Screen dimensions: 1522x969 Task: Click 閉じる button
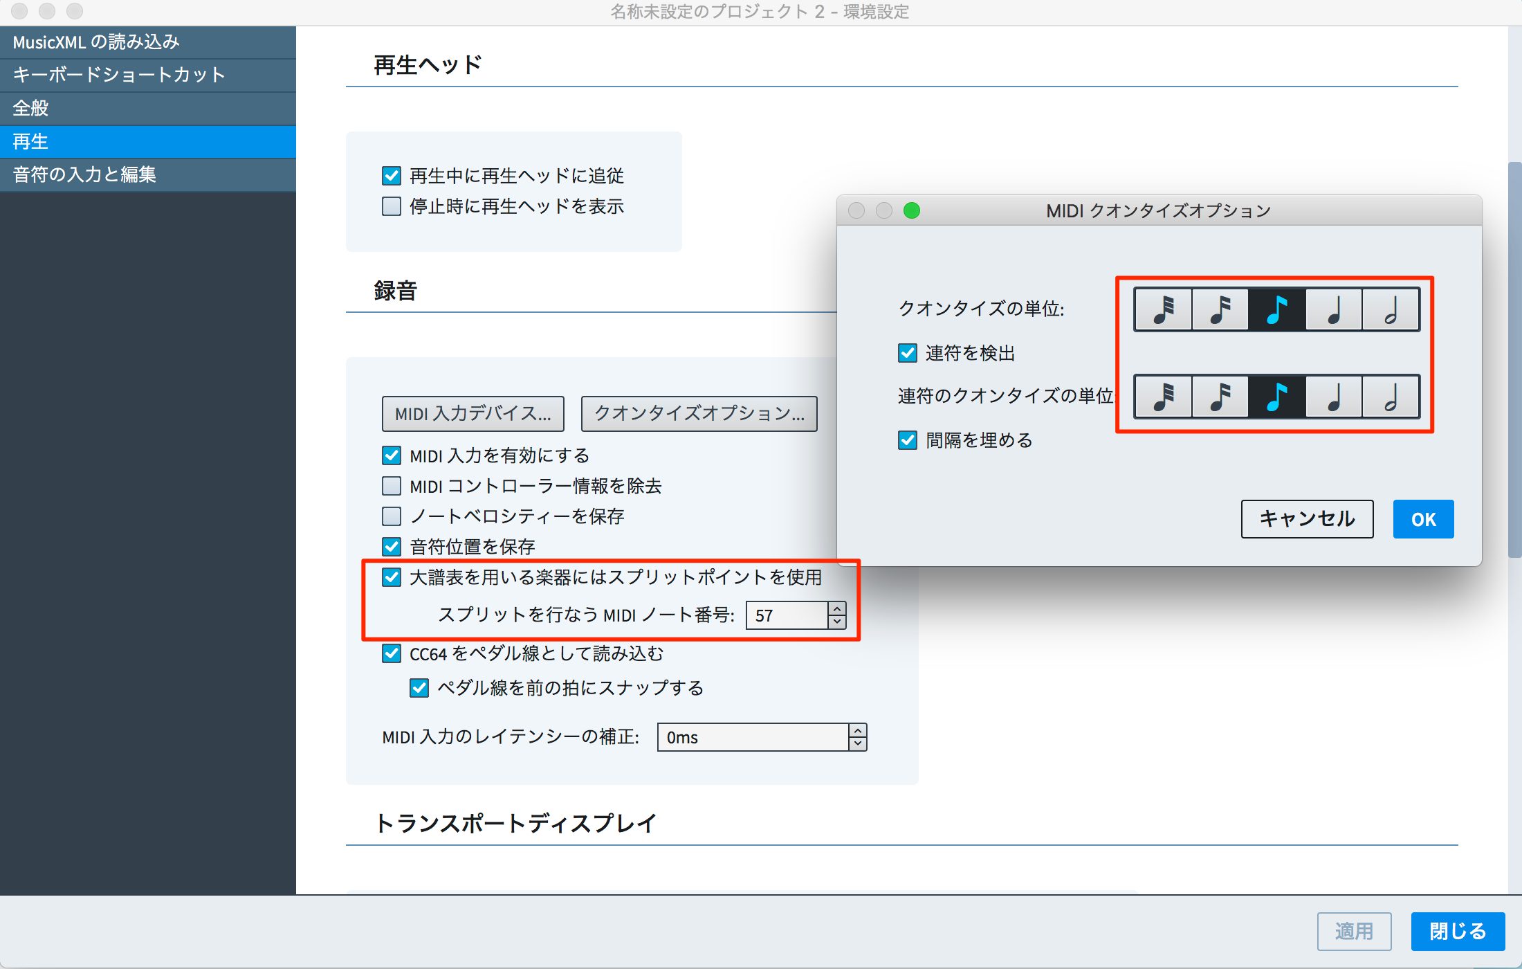coord(1458,931)
